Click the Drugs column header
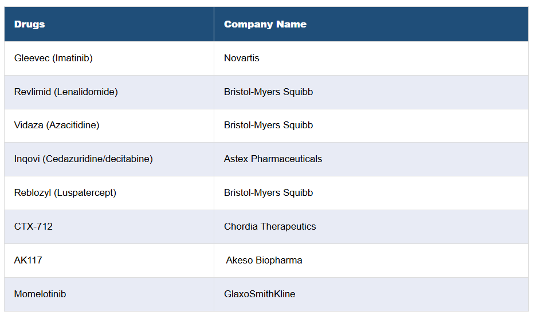The image size is (534, 315). tap(30, 24)
